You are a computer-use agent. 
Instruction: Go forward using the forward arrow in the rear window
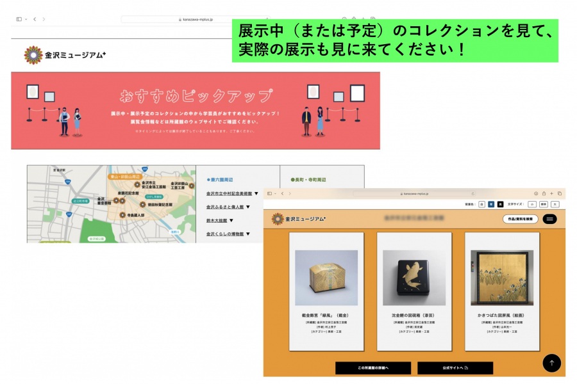pyautogui.click(x=44, y=19)
